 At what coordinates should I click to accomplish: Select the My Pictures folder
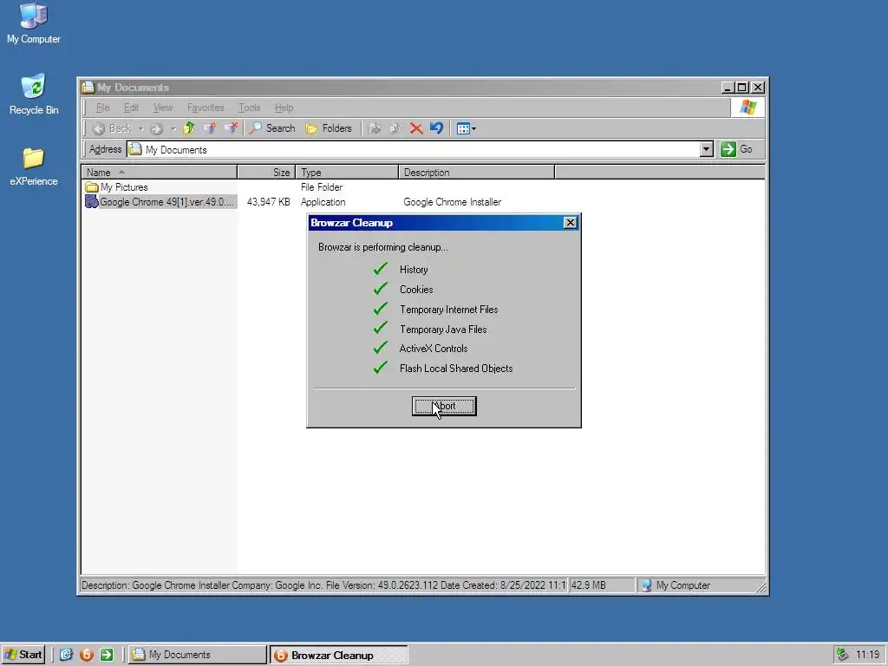click(x=117, y=187)
